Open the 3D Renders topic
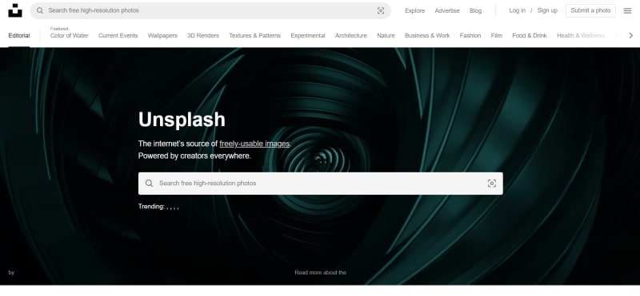This screenshot has height=296, width=640. point(203,35)
